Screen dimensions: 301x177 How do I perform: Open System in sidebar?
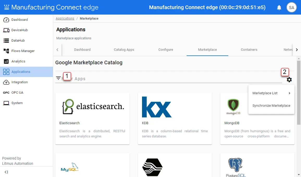(17, 103)
